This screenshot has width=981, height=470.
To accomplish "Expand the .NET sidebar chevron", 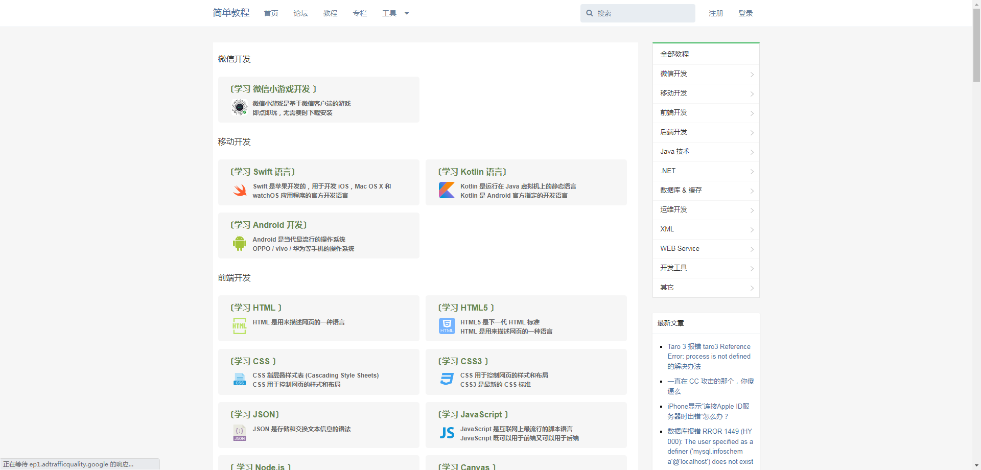I will (752, 172).
